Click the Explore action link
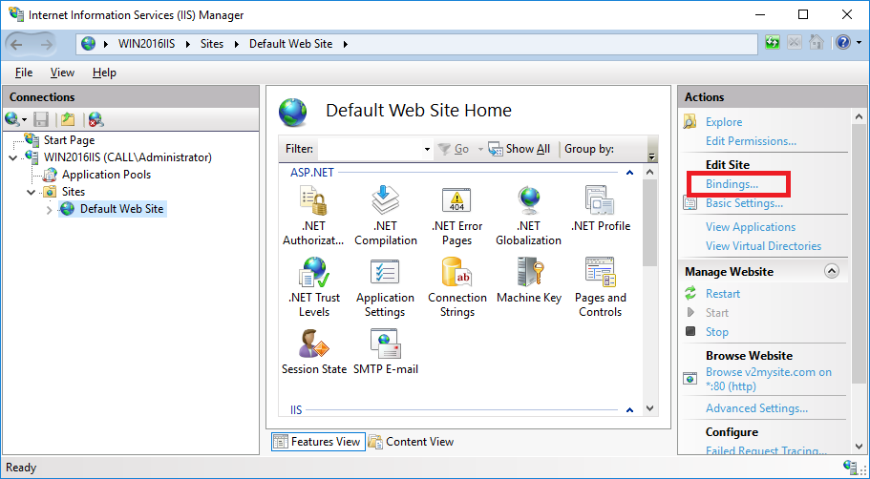Image resolution: width=870 pixels, height=479 pixels. (724, 122)
